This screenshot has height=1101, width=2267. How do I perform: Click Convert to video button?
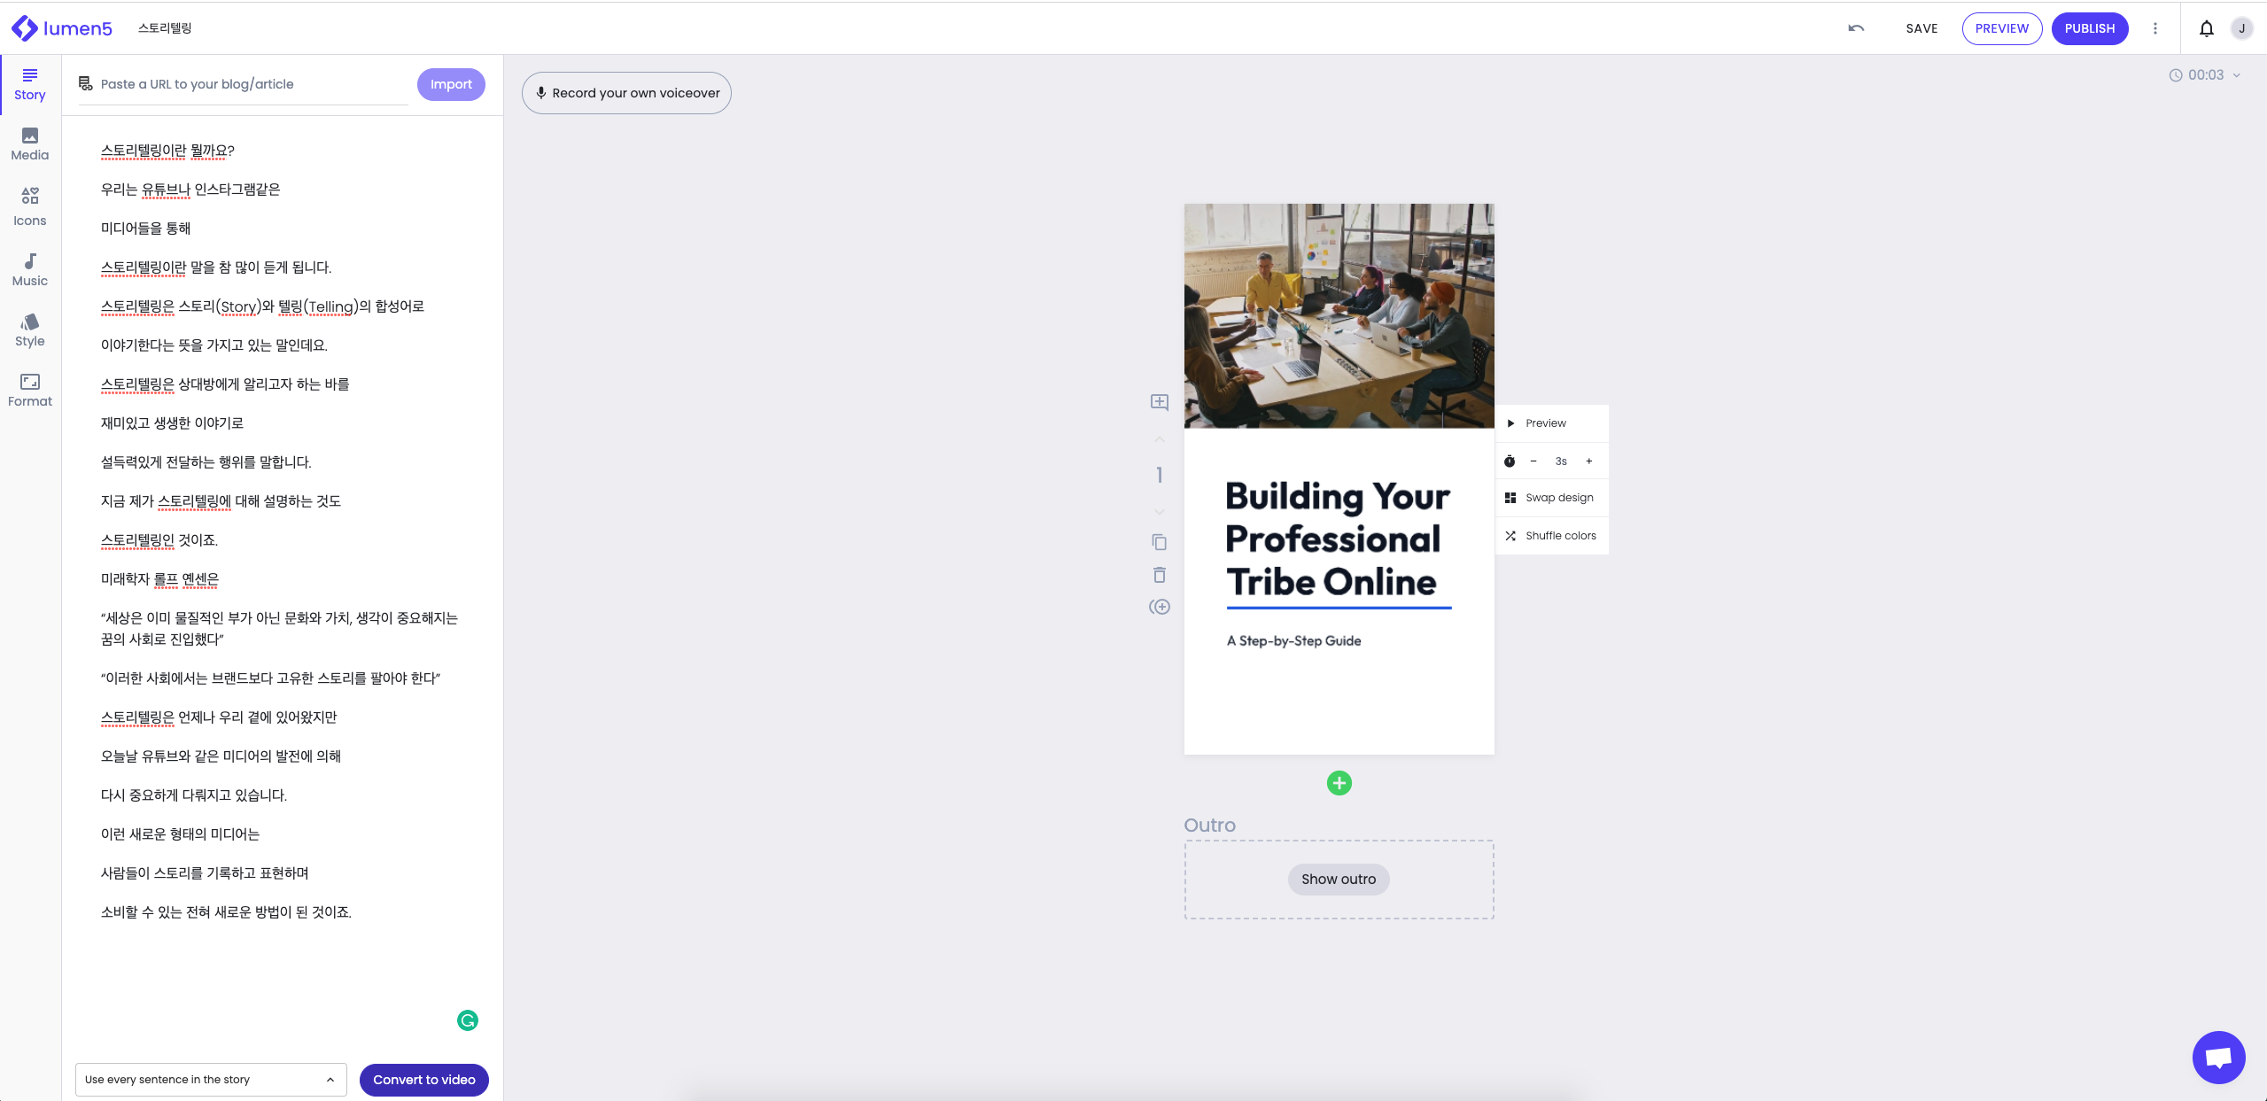pyautogui.click(x=425, y=1080)
